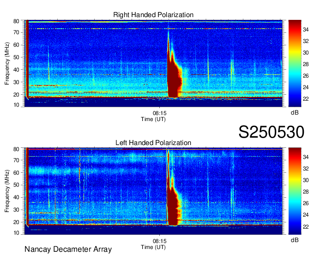Click the 20 frequency tick on Left Handed plot
Image resolution: width=314 pixels, height=255 pixels.
(16, 222)
